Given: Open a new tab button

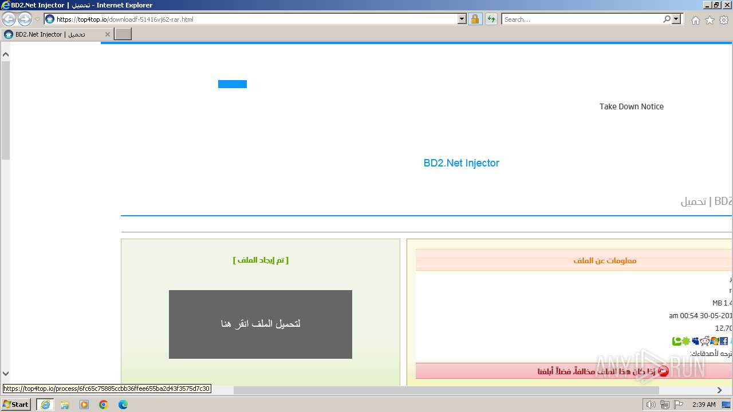Looking at the screenshot, I should (123, 34).
